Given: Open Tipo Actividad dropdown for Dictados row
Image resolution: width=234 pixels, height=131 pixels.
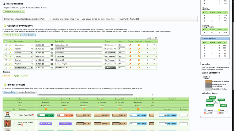Looking at the screenshot, I should pos(23,52).
